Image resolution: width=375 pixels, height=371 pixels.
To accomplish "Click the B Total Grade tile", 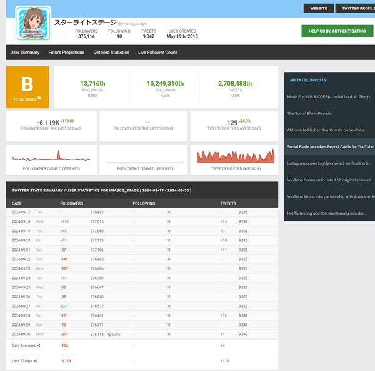I will pyautogui.click(x=27, y=87).
